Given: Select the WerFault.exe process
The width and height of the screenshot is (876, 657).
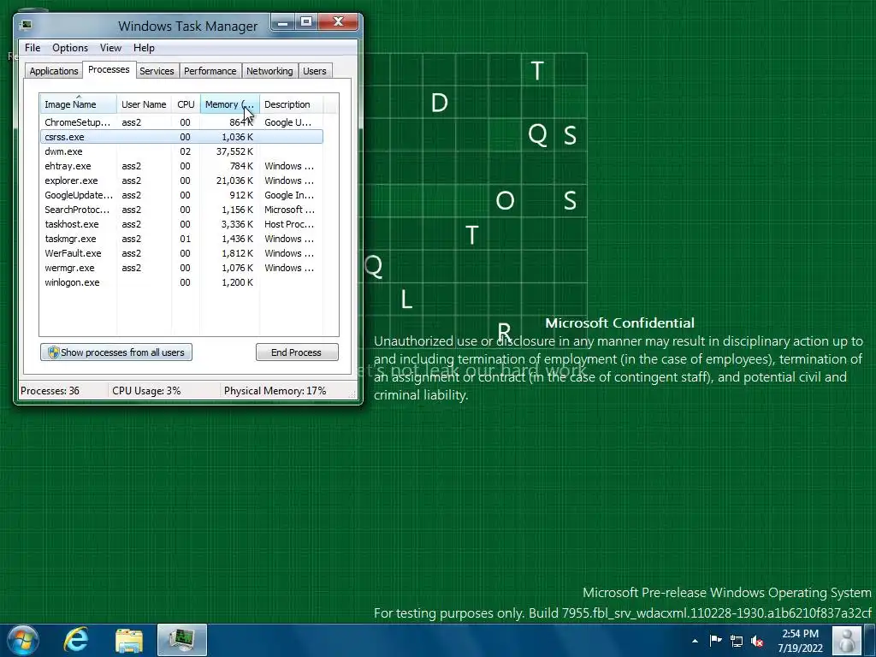Looking at the screenshot, I should click(181, 253).
